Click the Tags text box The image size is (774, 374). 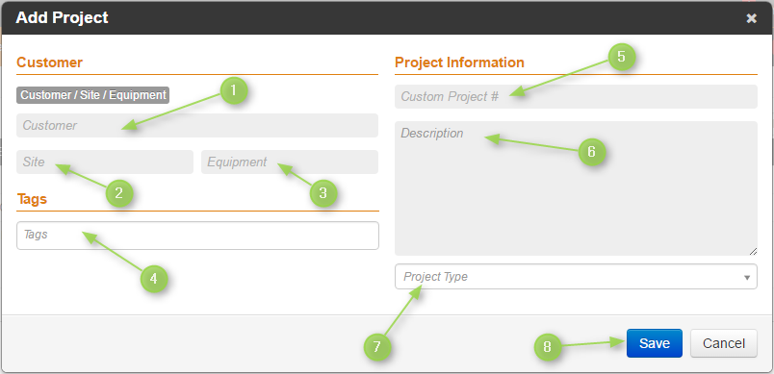pyautogui.click(x=197, y=235)
